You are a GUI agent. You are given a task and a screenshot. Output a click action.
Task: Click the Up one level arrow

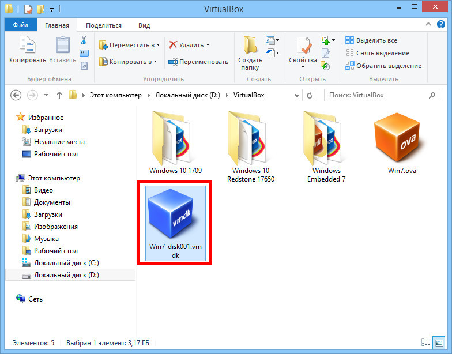pyautogui.click(x=59, y=95)
